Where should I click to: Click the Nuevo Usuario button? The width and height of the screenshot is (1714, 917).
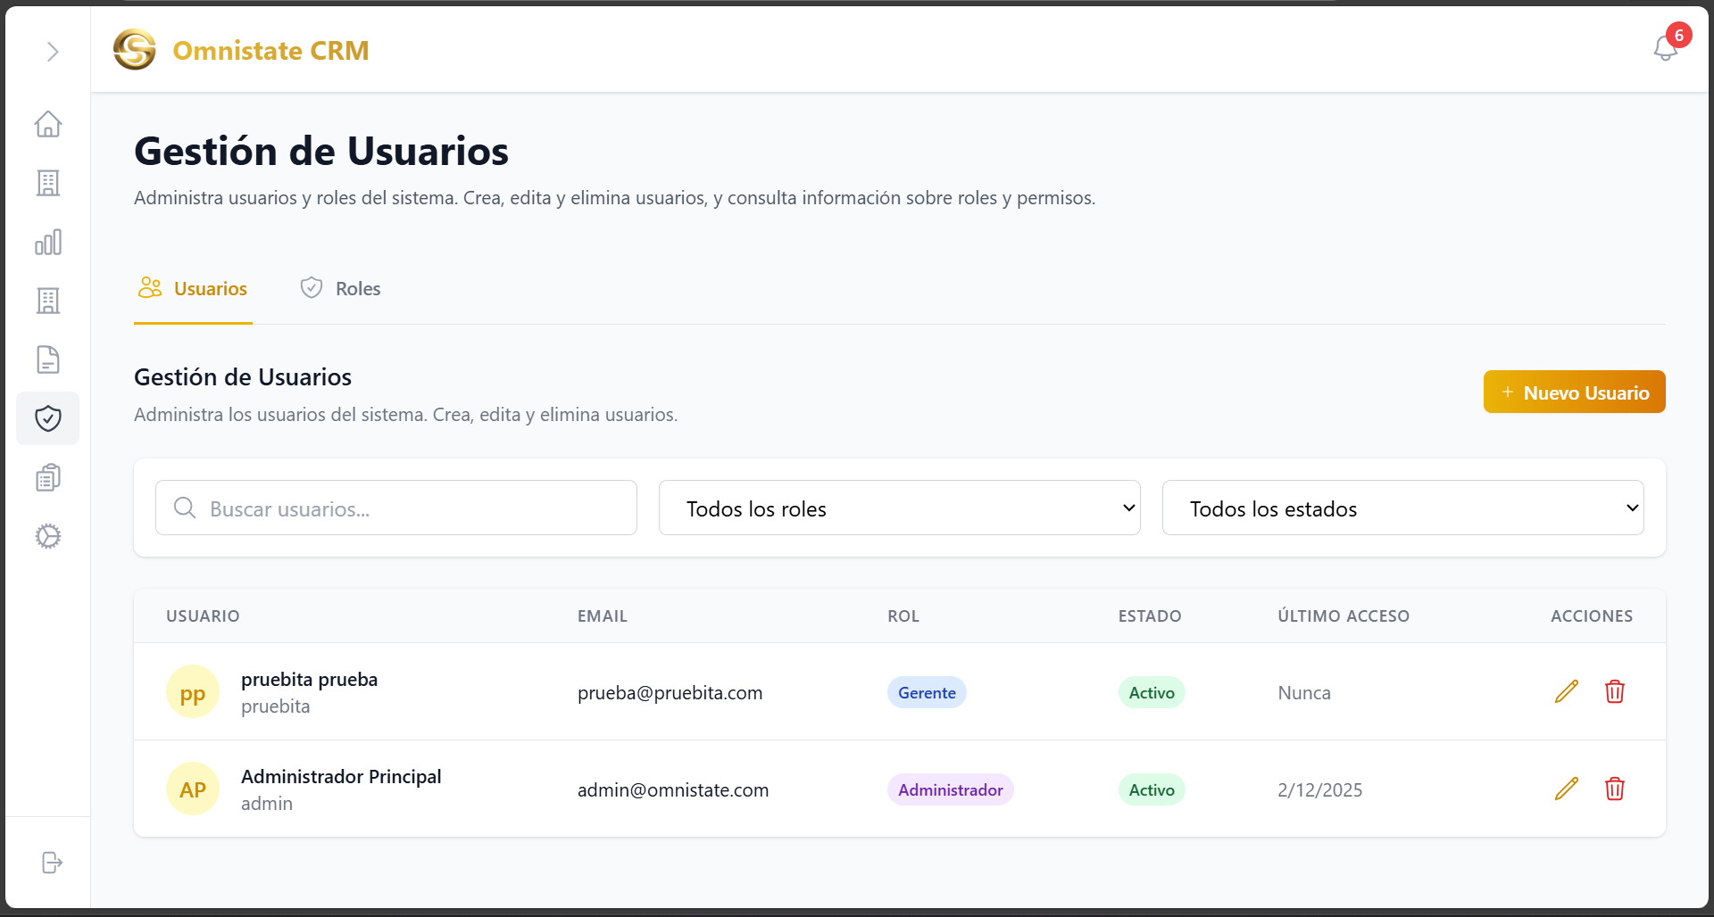point(1574,392)
